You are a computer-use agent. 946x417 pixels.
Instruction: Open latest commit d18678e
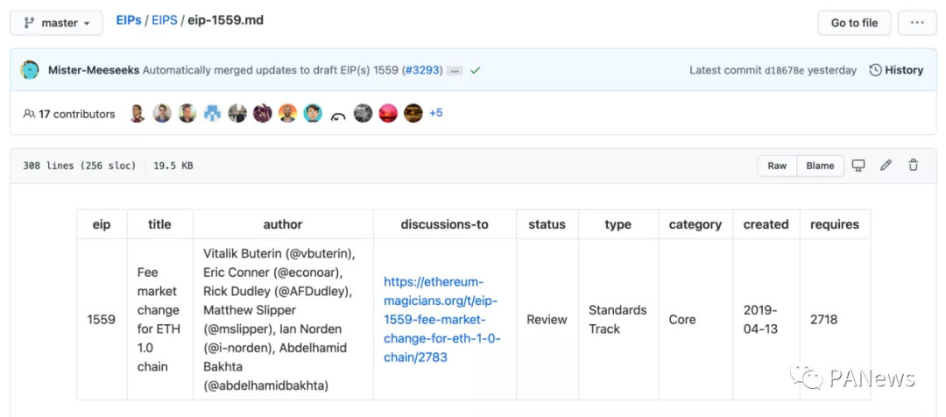pos(796,70)
